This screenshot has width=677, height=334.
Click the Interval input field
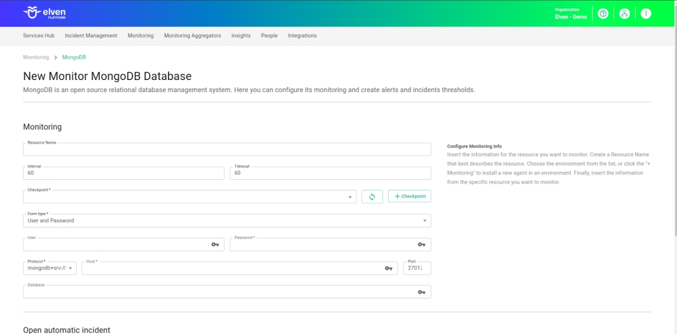(124, 173)
